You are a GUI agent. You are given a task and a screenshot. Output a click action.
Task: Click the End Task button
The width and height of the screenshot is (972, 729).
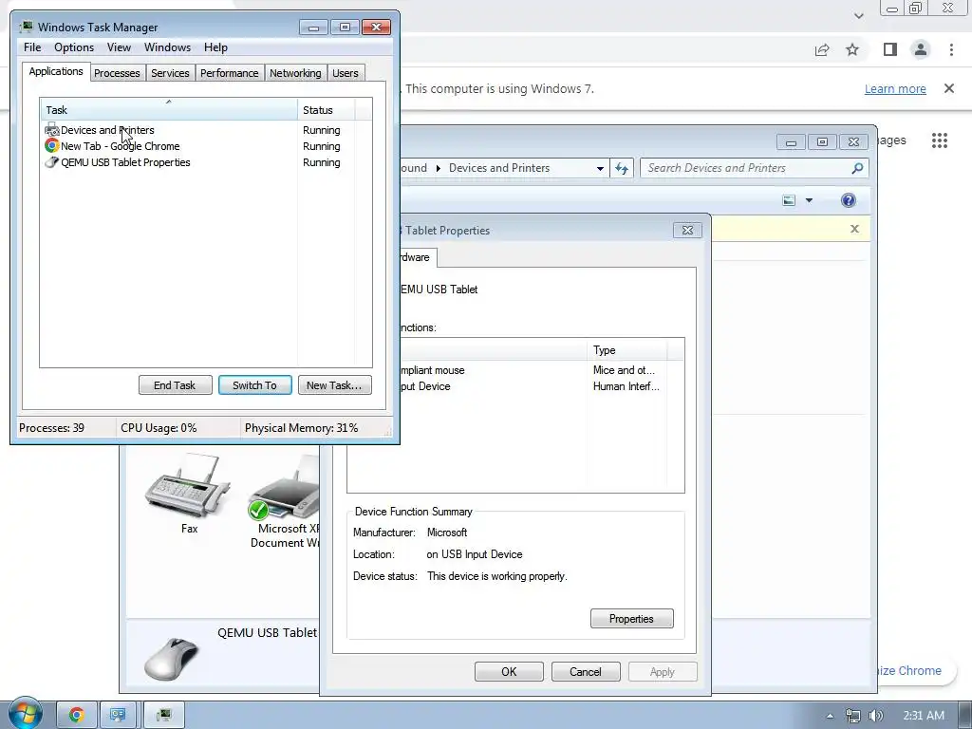click(175, 385)
